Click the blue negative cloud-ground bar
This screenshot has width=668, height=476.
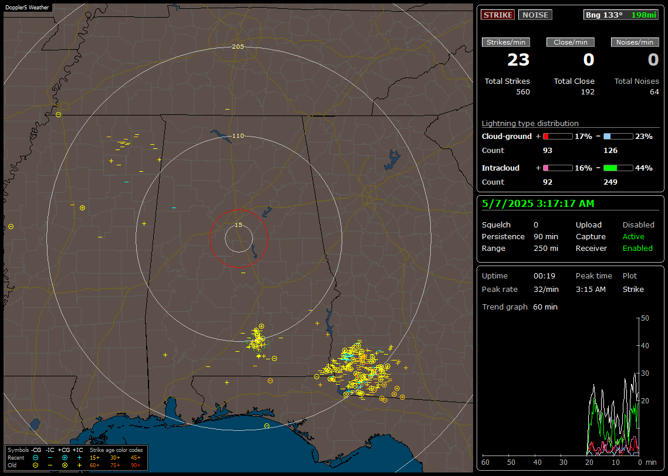(x=618, y=137)
